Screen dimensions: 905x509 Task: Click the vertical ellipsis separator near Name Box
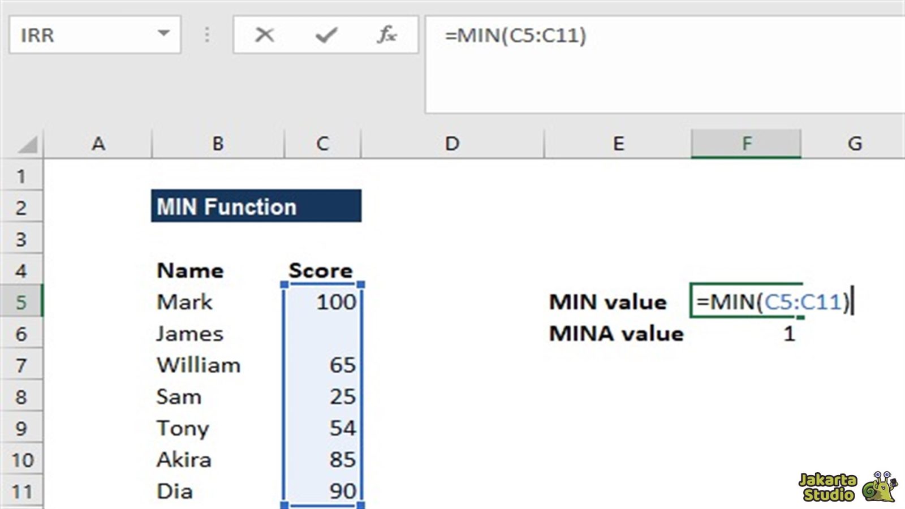pos(207,35)
